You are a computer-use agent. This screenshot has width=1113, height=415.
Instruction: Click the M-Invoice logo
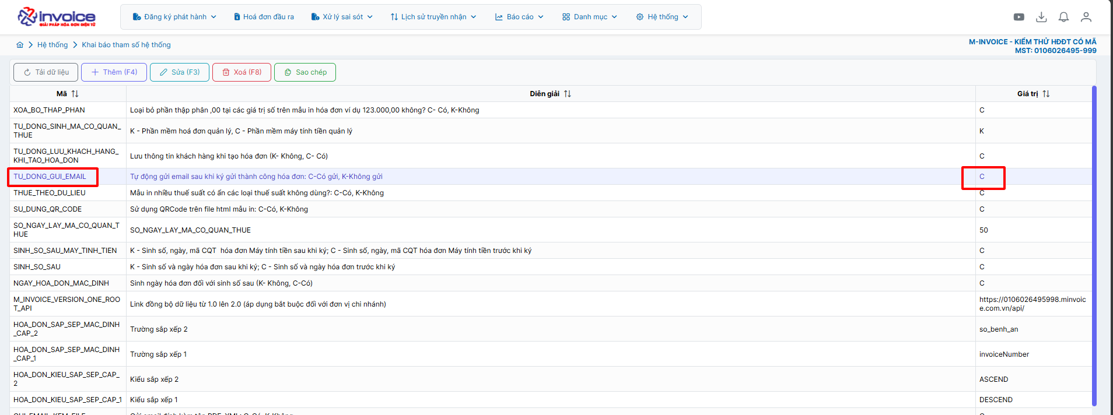tap(57, 17)
